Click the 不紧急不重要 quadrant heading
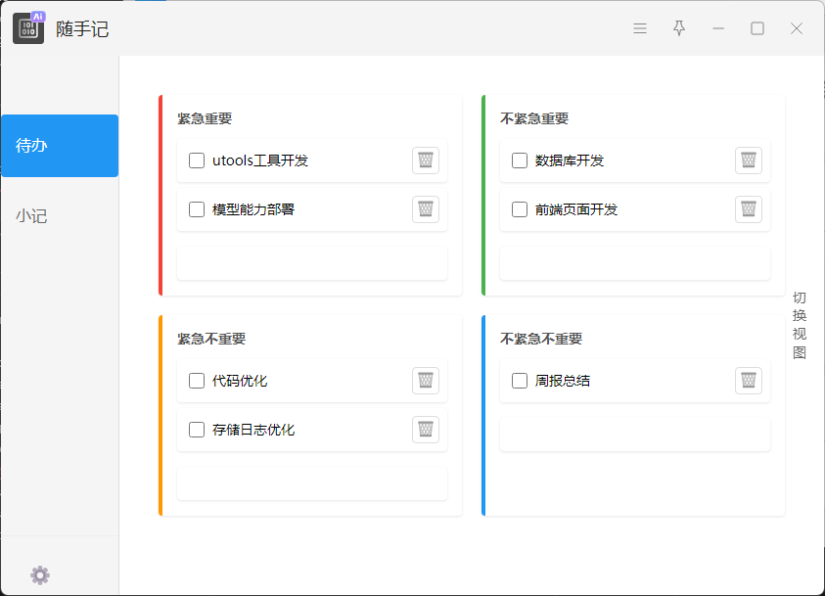Screen dimensions: 825x596 tap(541, 339)
